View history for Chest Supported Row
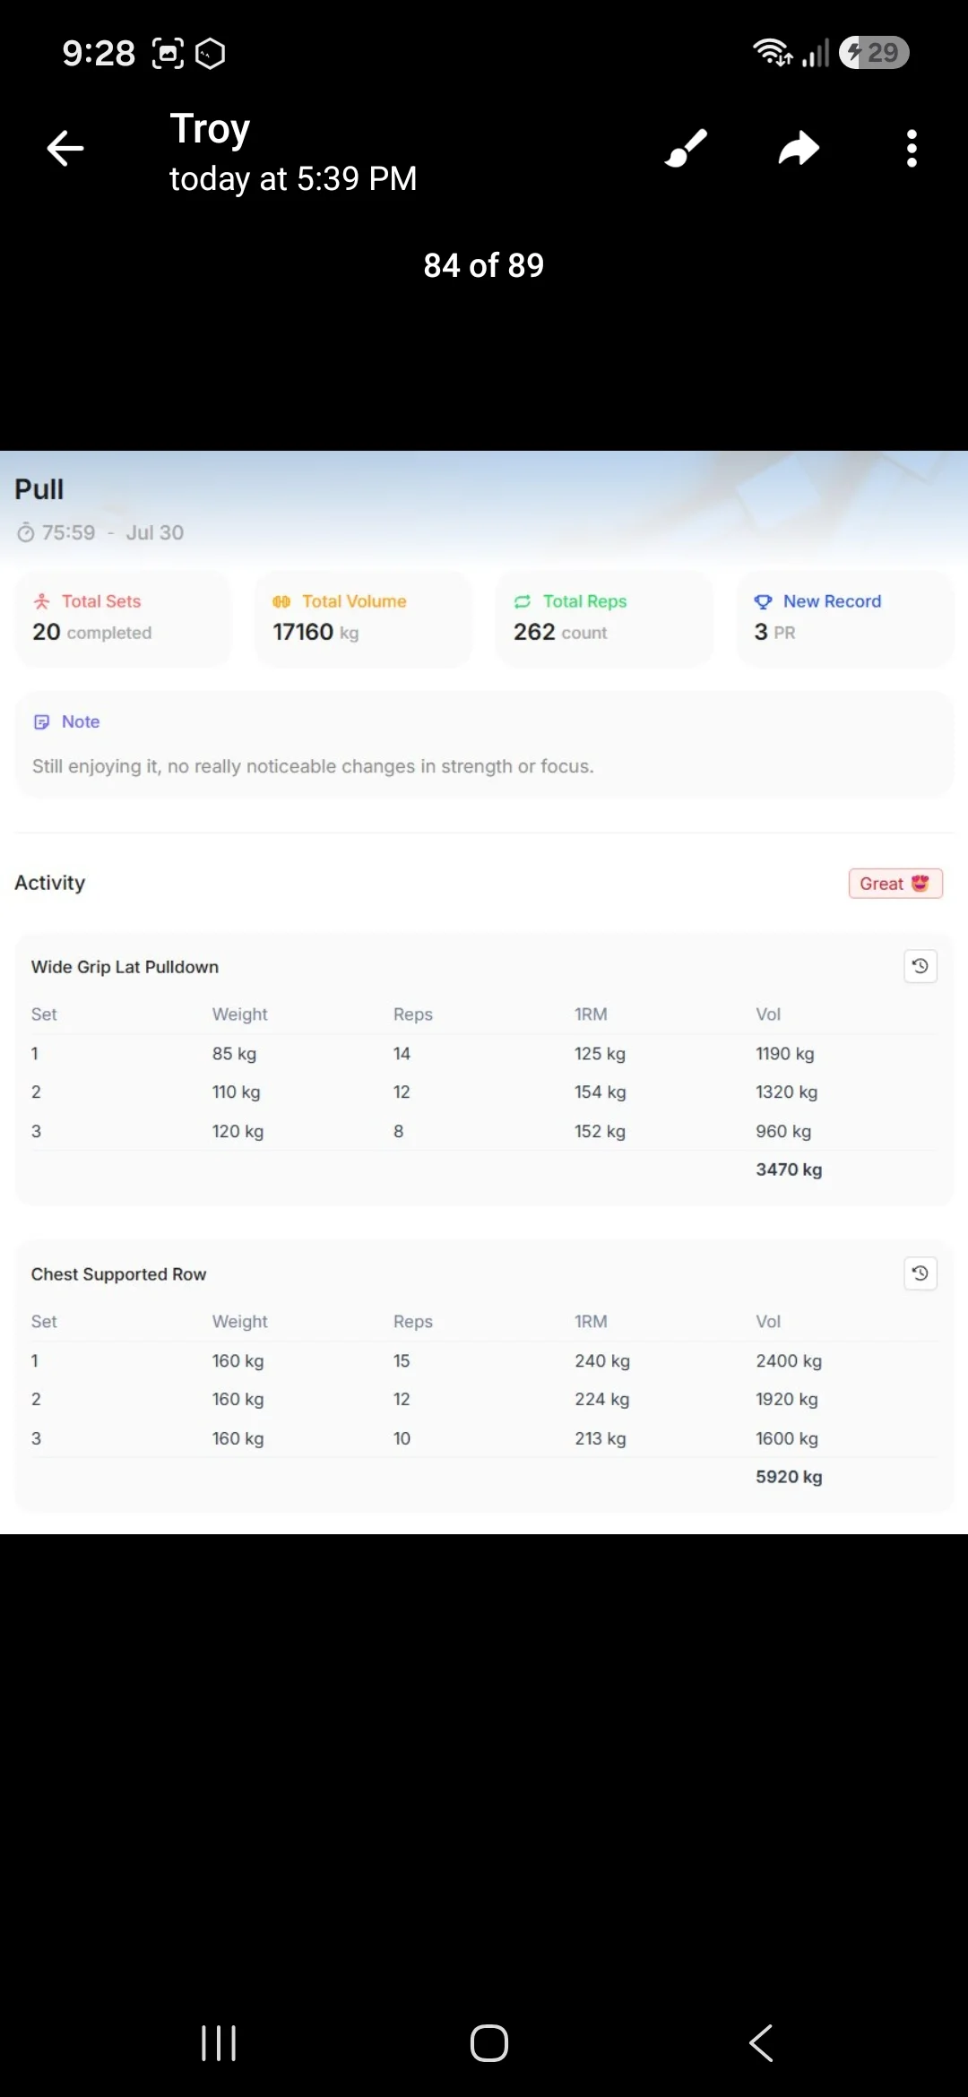This screenshot has height=2097, width=968. point(920,1273)
